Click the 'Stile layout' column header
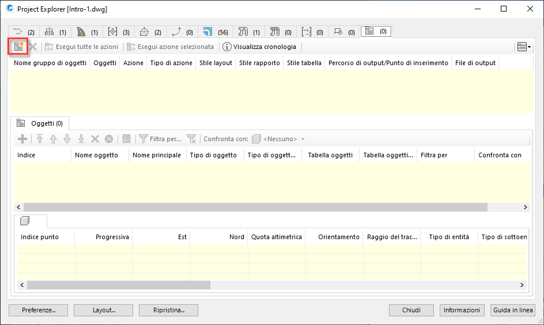Image resolution: width=544 pixels, height=325 pixels. tap(216, 63)
